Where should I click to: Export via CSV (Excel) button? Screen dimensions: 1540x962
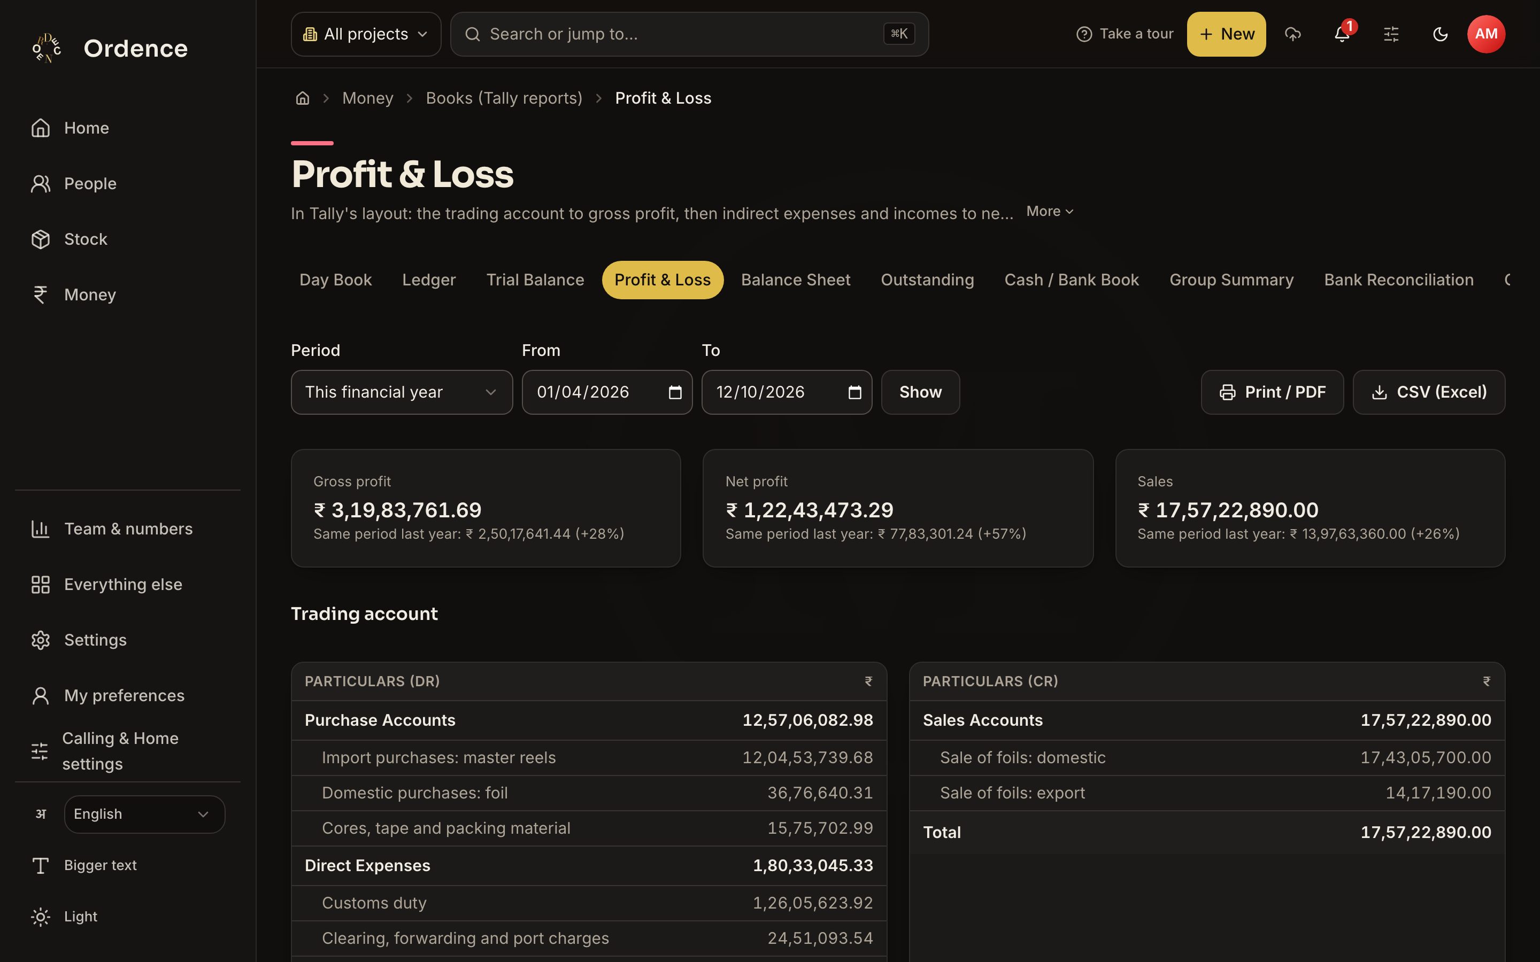tap(1429, 393)
